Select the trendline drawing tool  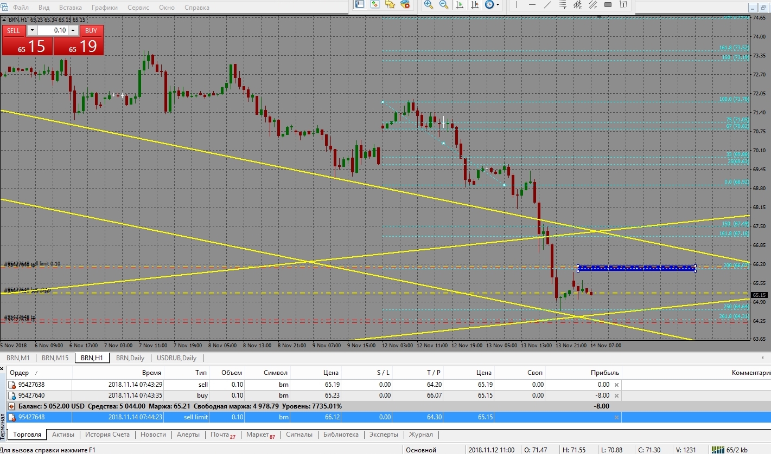[x=547, y=4]
